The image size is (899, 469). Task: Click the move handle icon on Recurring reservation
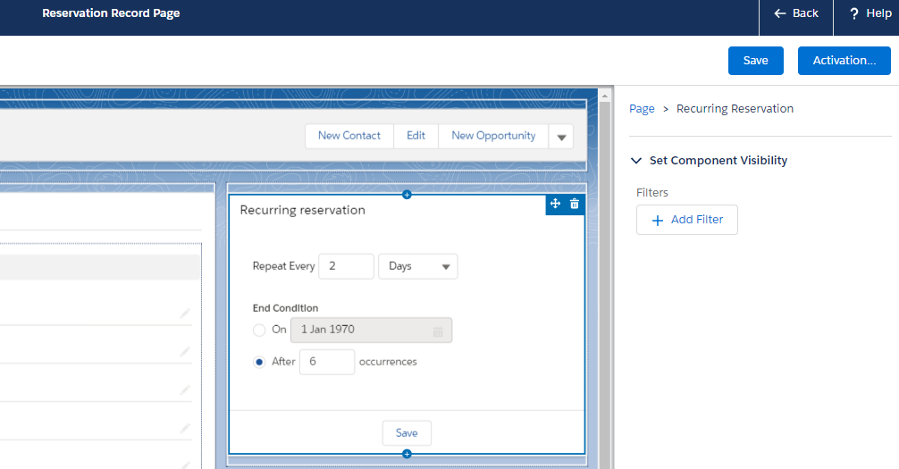pos(555,205)
